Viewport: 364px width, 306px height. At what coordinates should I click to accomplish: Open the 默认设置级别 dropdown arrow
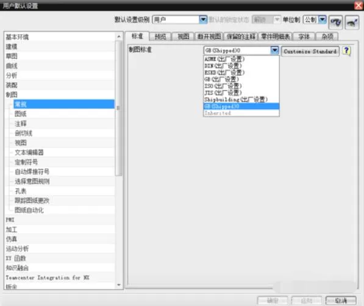(203, 20)
